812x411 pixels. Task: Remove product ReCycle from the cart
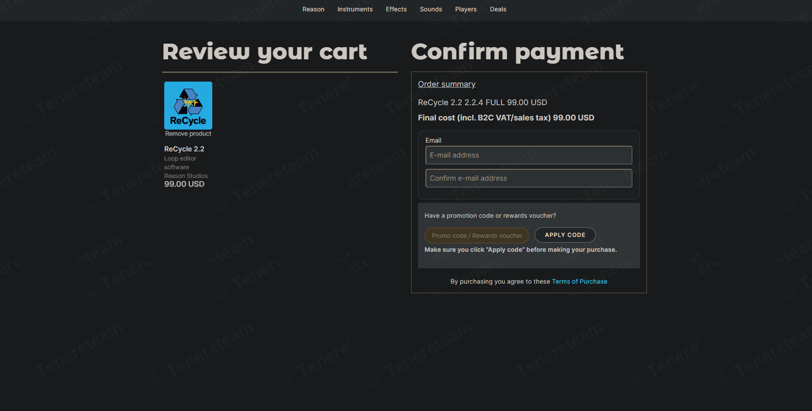188,134
